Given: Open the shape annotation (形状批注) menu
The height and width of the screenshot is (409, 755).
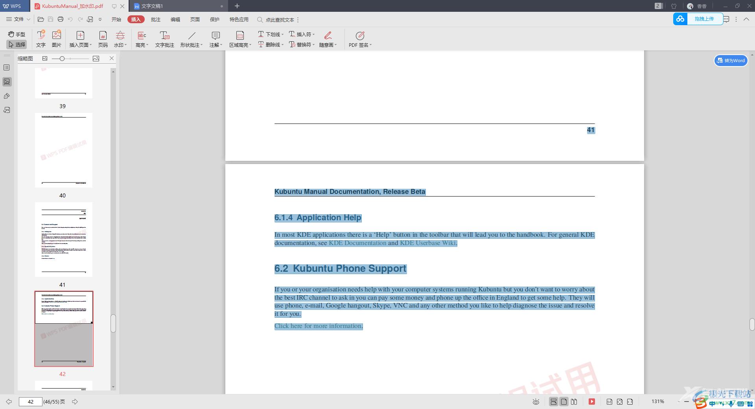Looking at the screenshot, I should 192,39.
